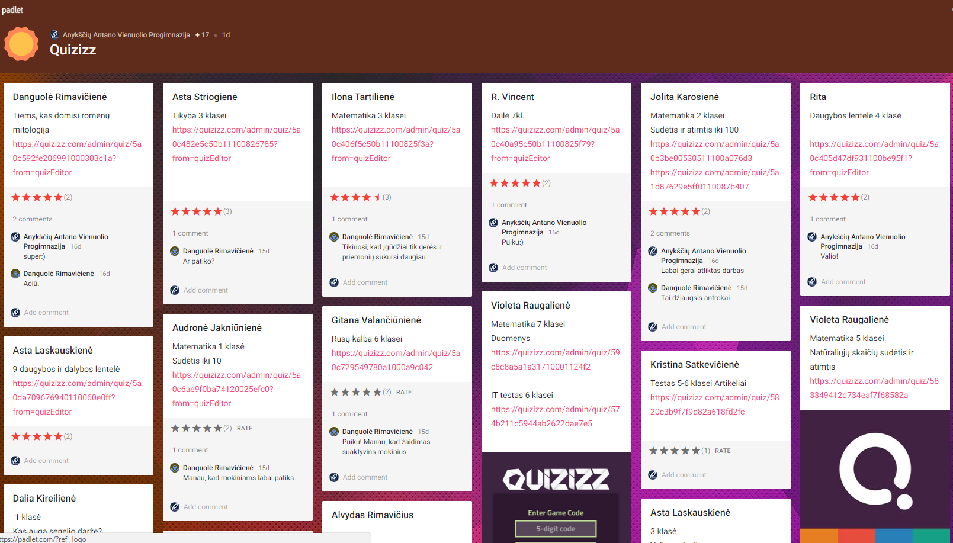The width and height of the screenshot is (953, 543).
Task: Open Rita's Daugybos lentelė quiz link
Action: [x=874, y=158]
